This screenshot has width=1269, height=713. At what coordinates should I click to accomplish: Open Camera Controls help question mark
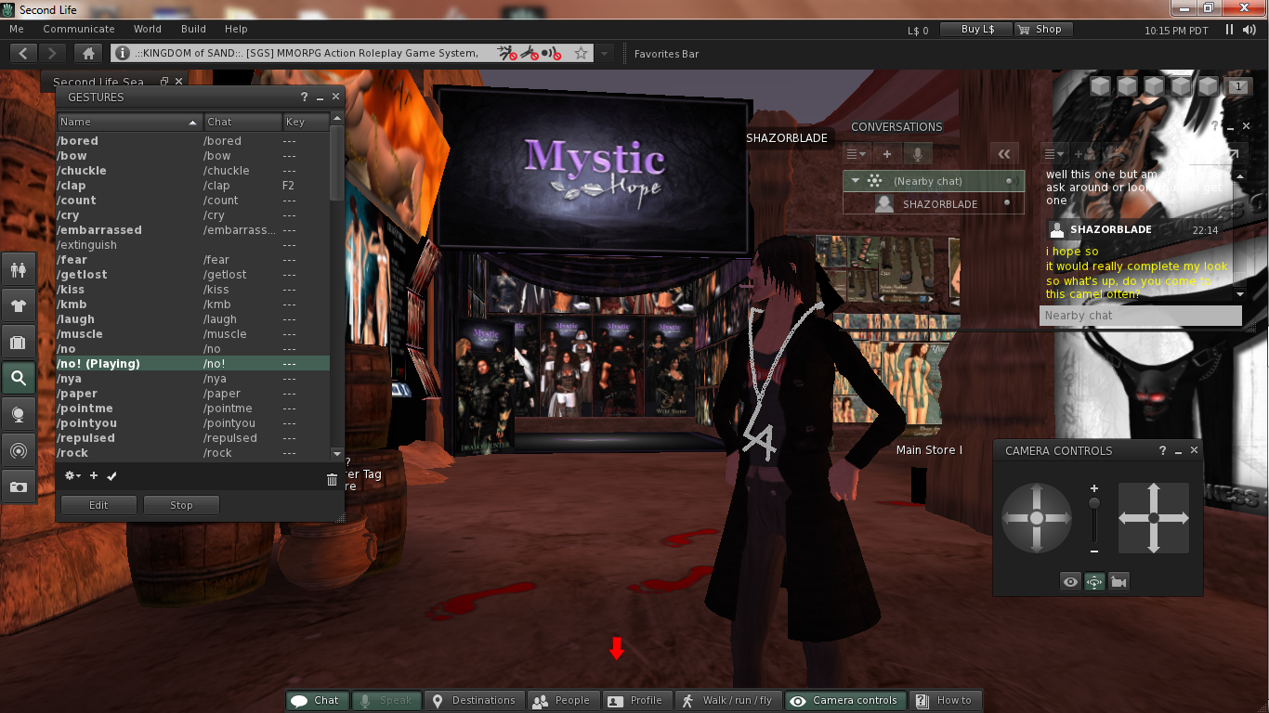[1162, 450]
